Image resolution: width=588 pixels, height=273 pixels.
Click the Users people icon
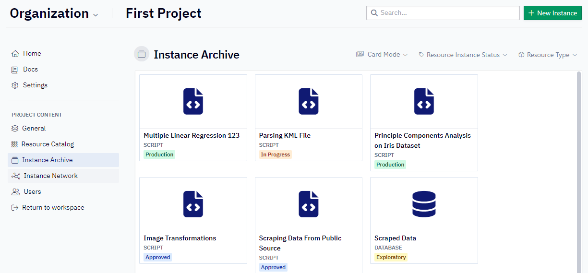click(x=16, y=192)
